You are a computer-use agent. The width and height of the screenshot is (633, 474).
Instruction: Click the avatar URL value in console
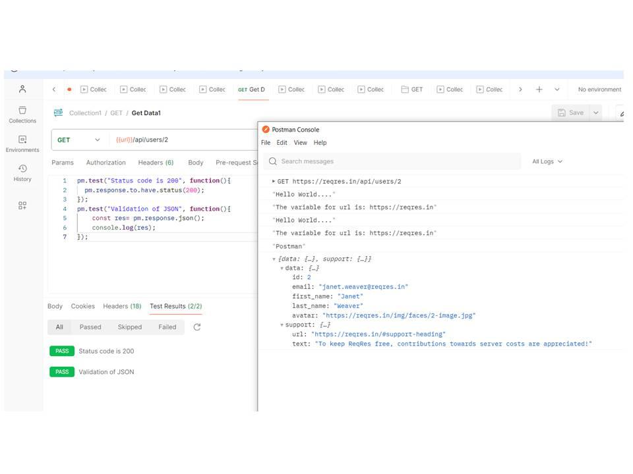click(x=399, y=315)
